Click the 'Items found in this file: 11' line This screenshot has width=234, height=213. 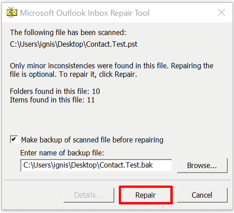[x=52, y=100]
